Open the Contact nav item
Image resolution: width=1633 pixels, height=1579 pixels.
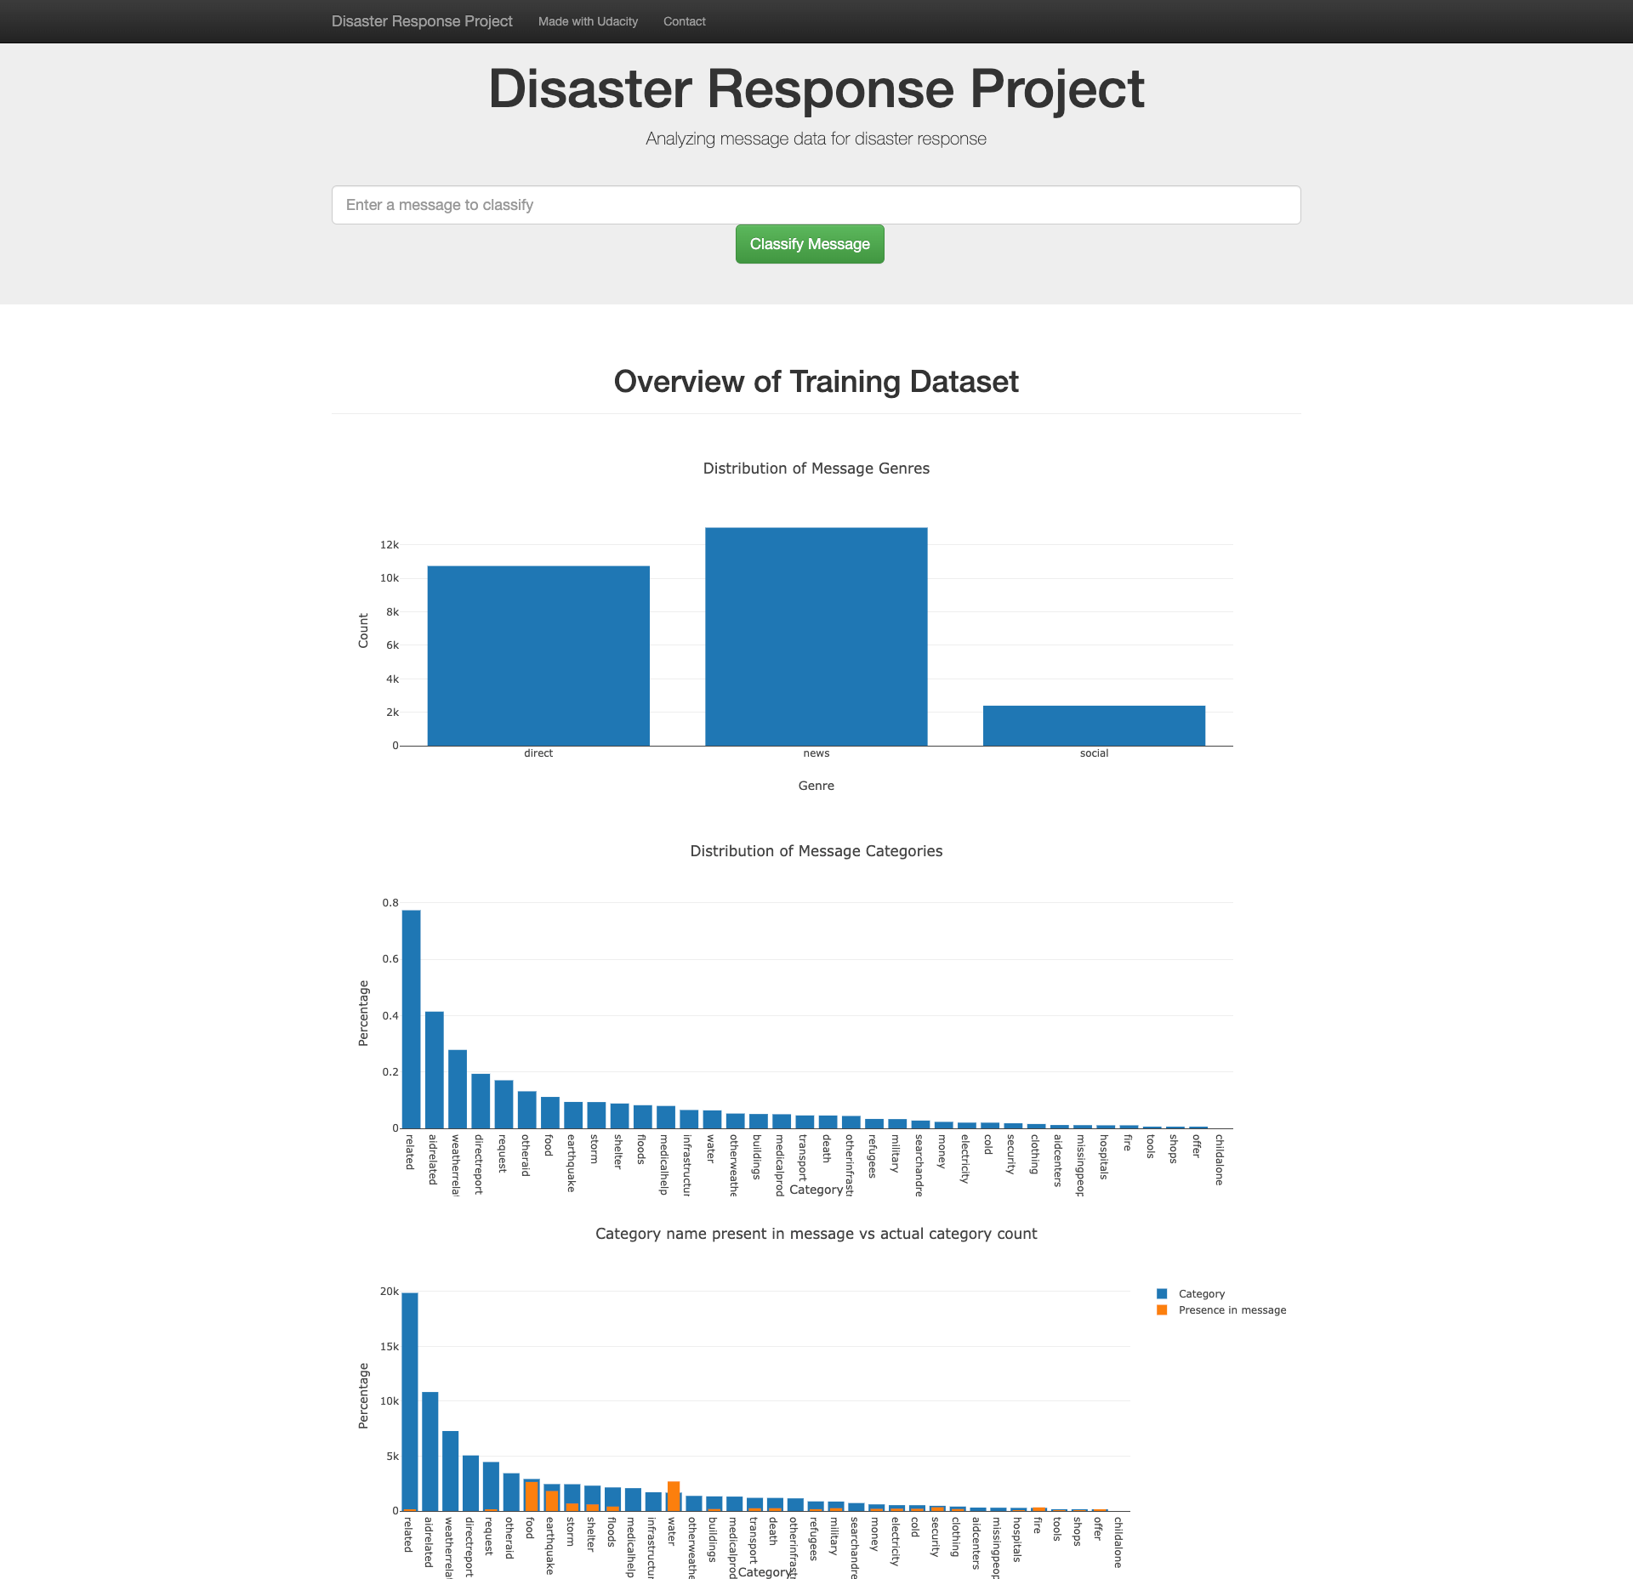(x=684, y=21)
